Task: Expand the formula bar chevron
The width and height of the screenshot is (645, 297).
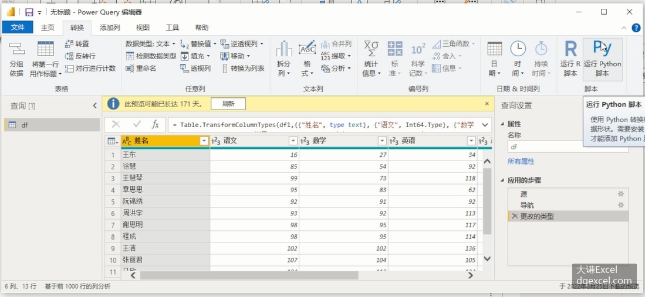Action: [x=485, y=124]
